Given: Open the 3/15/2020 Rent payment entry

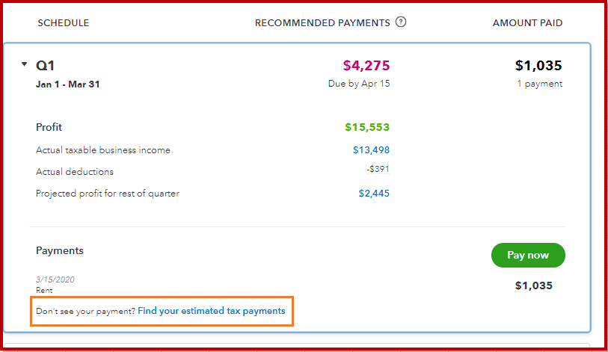Looking at the screenshot, I should 55,285.
